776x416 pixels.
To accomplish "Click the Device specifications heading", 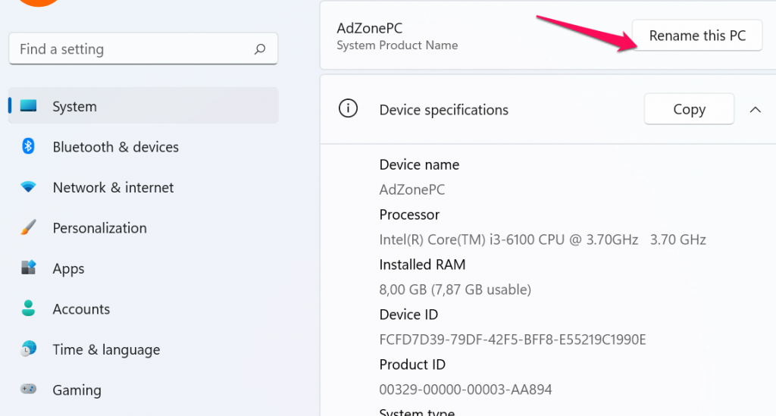I will click(x=443, y=110).
